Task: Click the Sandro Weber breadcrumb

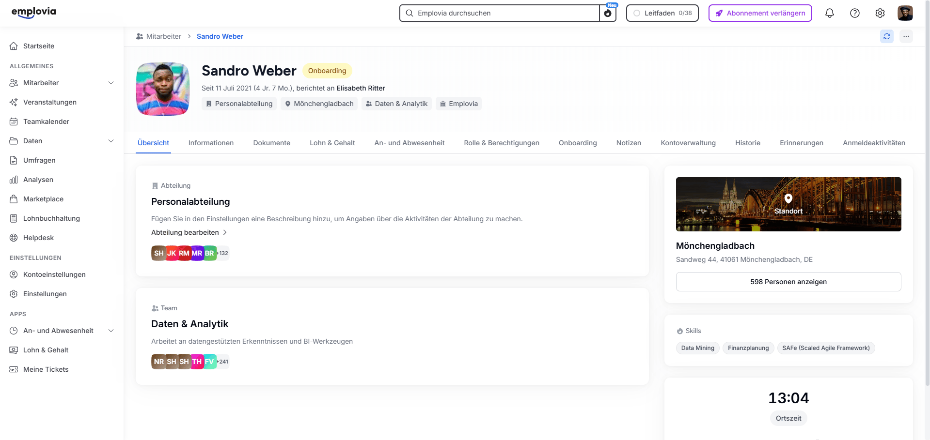Action: (220, 36)
